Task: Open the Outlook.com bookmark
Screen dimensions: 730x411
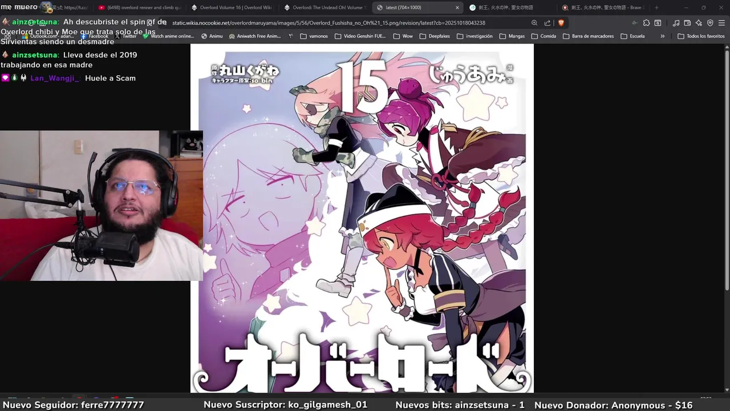Action: tap(47, 36)
